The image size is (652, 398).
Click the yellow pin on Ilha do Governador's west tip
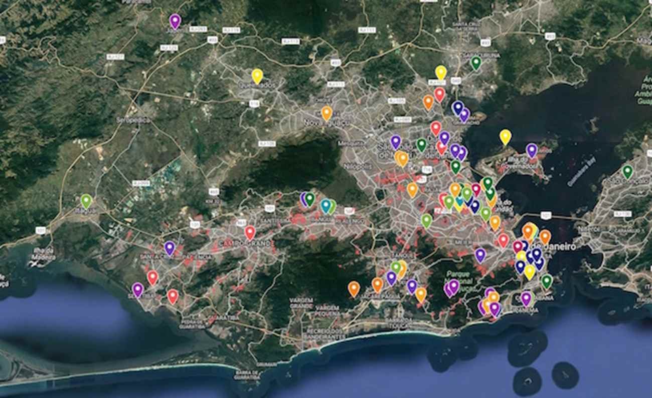coord(505,136)
